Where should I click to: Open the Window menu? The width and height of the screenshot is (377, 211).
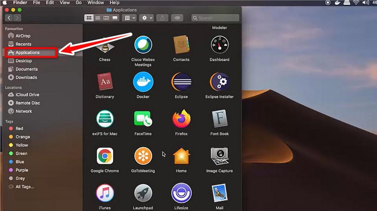[96, 3]
